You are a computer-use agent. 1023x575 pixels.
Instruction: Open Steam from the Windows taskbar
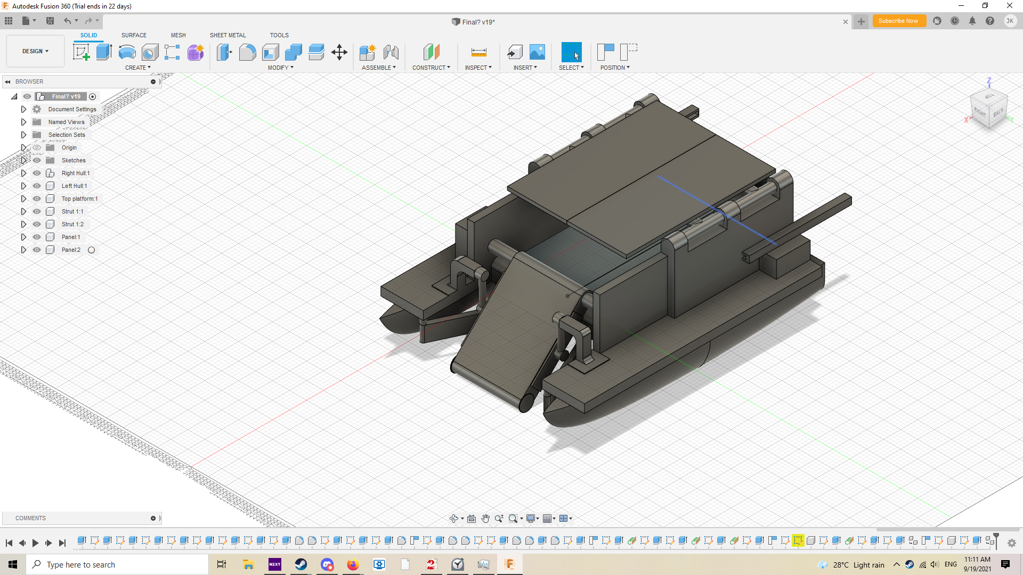pos(301,564)
